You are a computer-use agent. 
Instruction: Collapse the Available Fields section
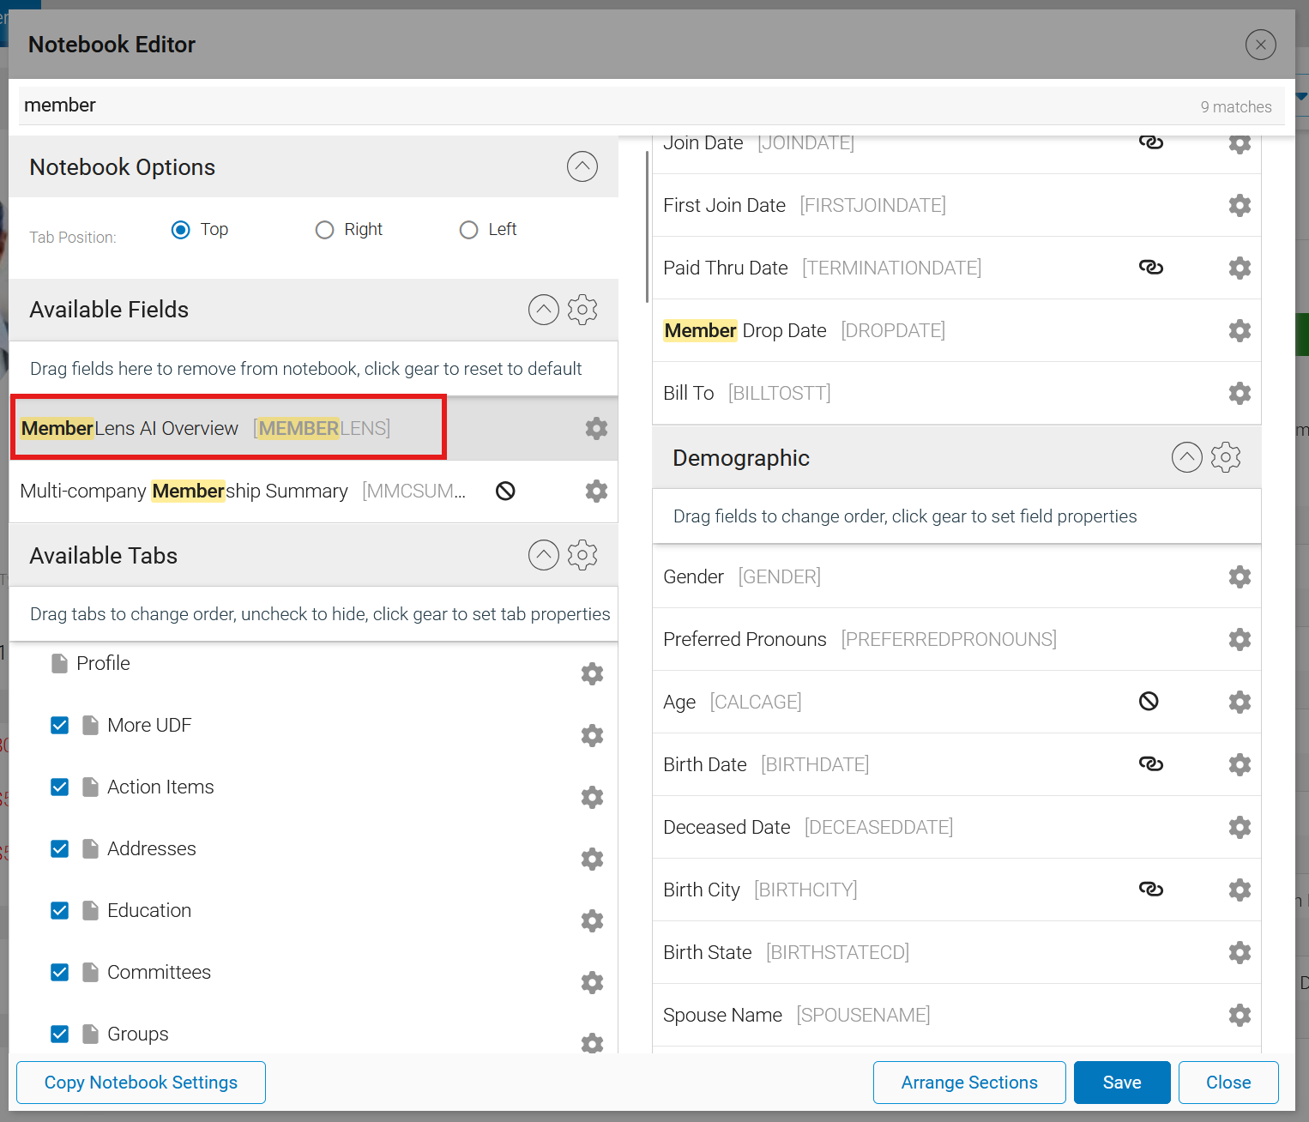click(x=544, y=310)
